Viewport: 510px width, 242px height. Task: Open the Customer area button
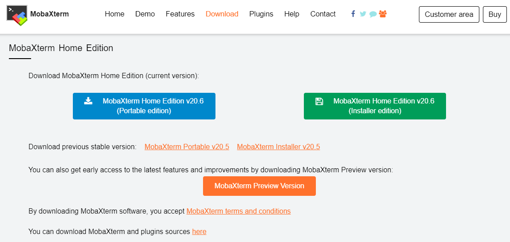449,14
